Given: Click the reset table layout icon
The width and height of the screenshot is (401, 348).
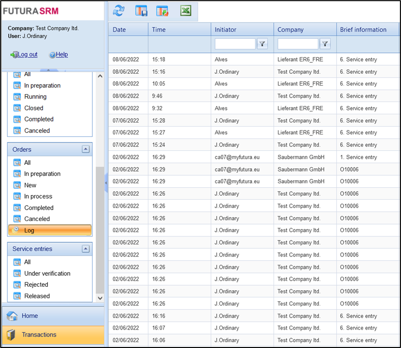Looking at the screenshot, I should click(x=162, y=10).
